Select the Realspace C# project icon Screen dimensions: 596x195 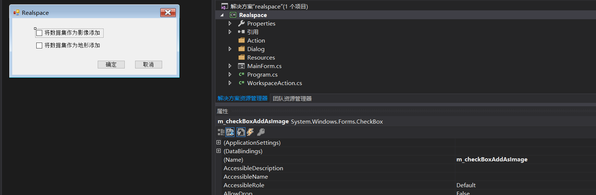coord(233,15)
